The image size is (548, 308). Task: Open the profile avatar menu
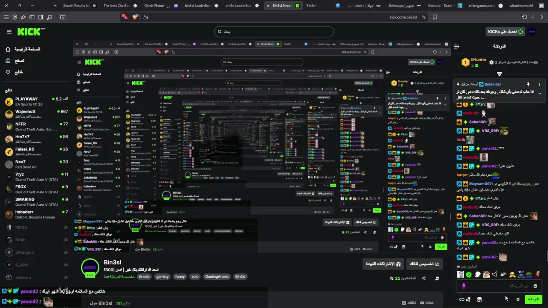point(532,32)
